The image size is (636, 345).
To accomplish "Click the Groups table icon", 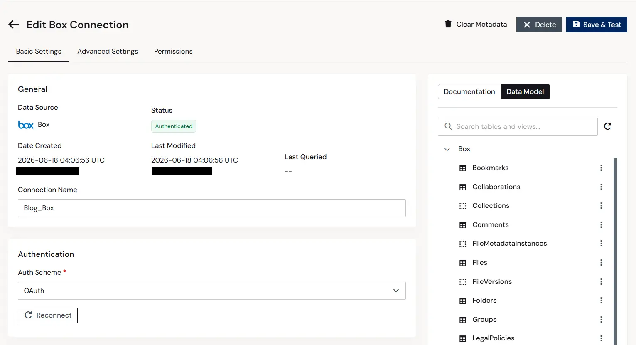I will pos(463,320).
